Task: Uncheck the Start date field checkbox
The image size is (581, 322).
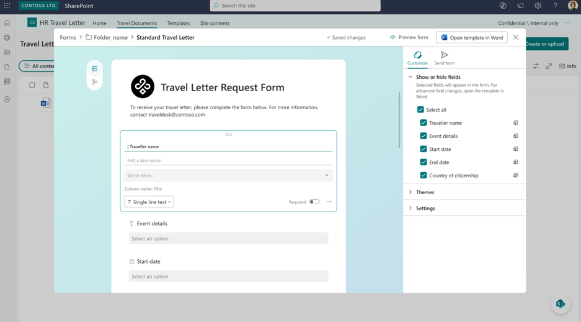Action: pyautogui.click(x=424, y=150)
